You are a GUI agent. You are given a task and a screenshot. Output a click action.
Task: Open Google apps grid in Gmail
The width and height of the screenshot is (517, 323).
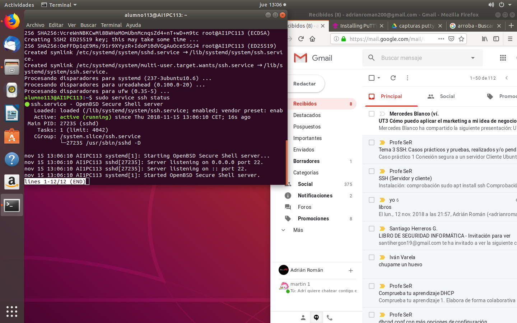503,58
